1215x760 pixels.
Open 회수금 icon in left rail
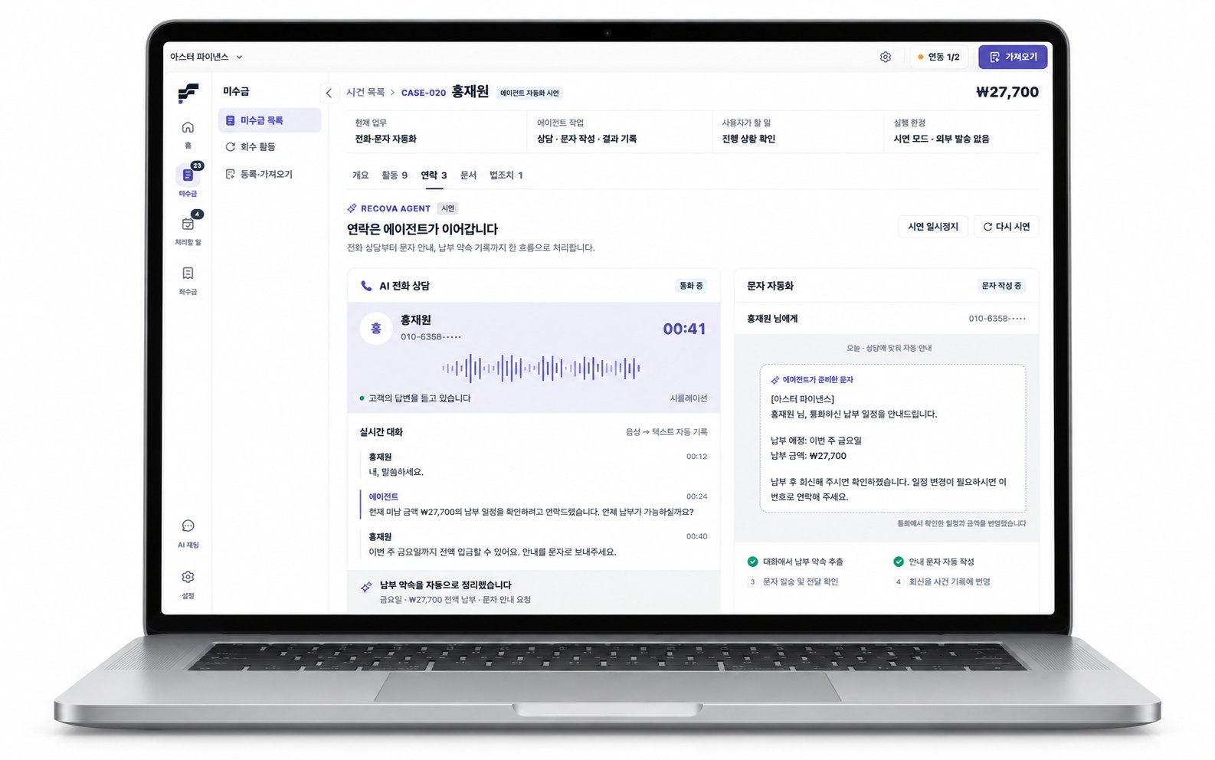[x=188, y=274]
